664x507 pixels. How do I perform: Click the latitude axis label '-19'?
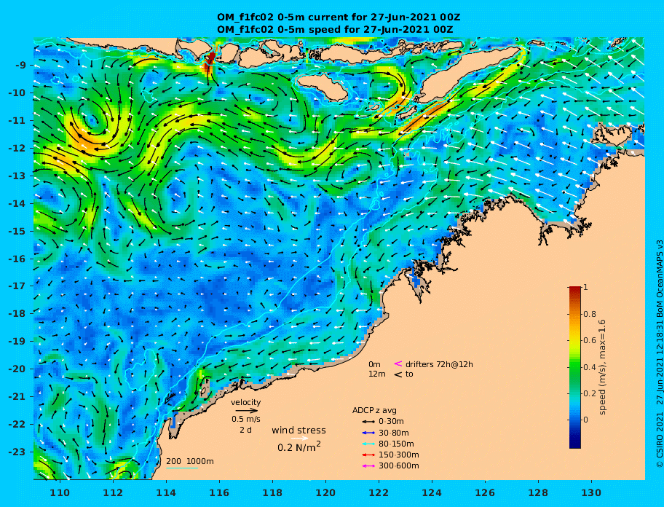click(x=17, y=342)
